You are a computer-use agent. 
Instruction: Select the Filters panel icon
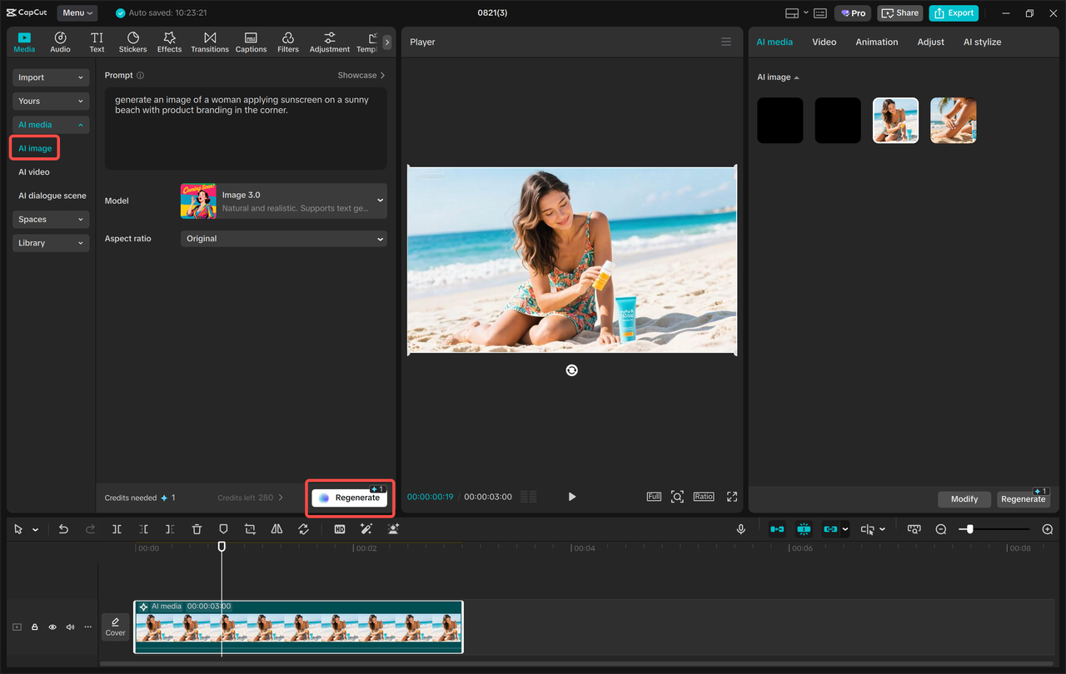pyautogui.click(x=287, y=42)
